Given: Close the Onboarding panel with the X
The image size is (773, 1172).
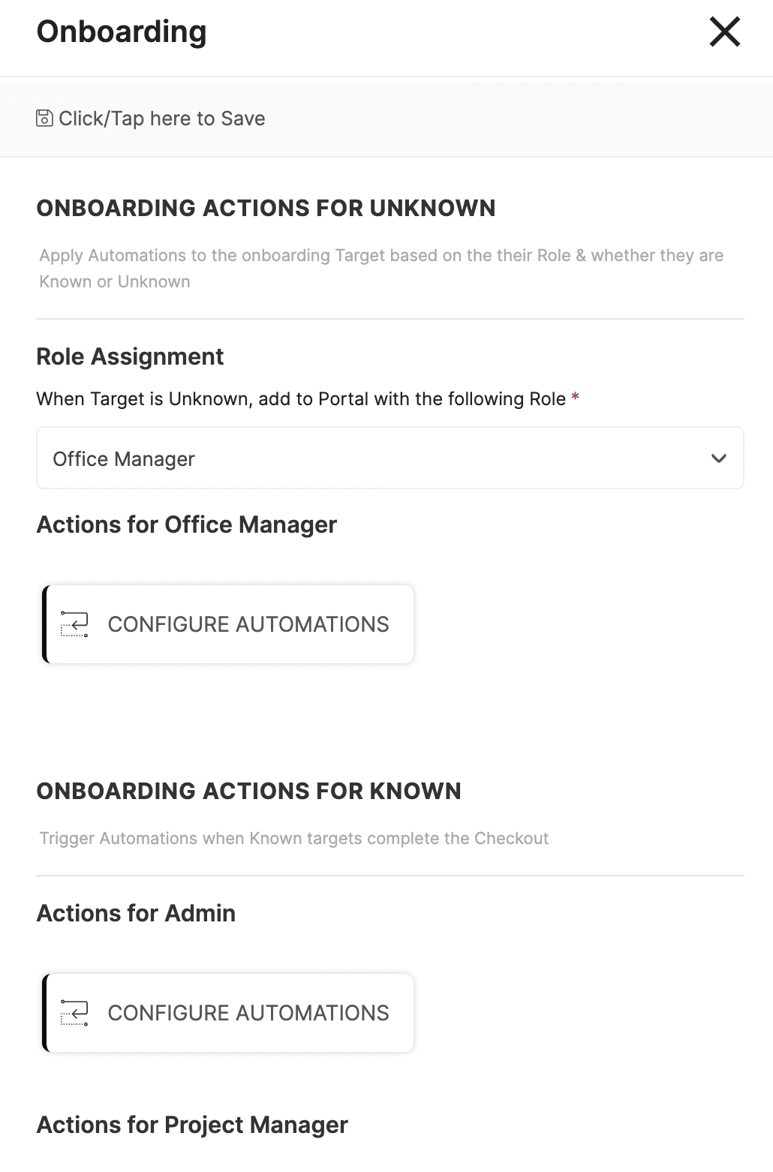Looking at the screenshot, I should click(x=724, y=32).
